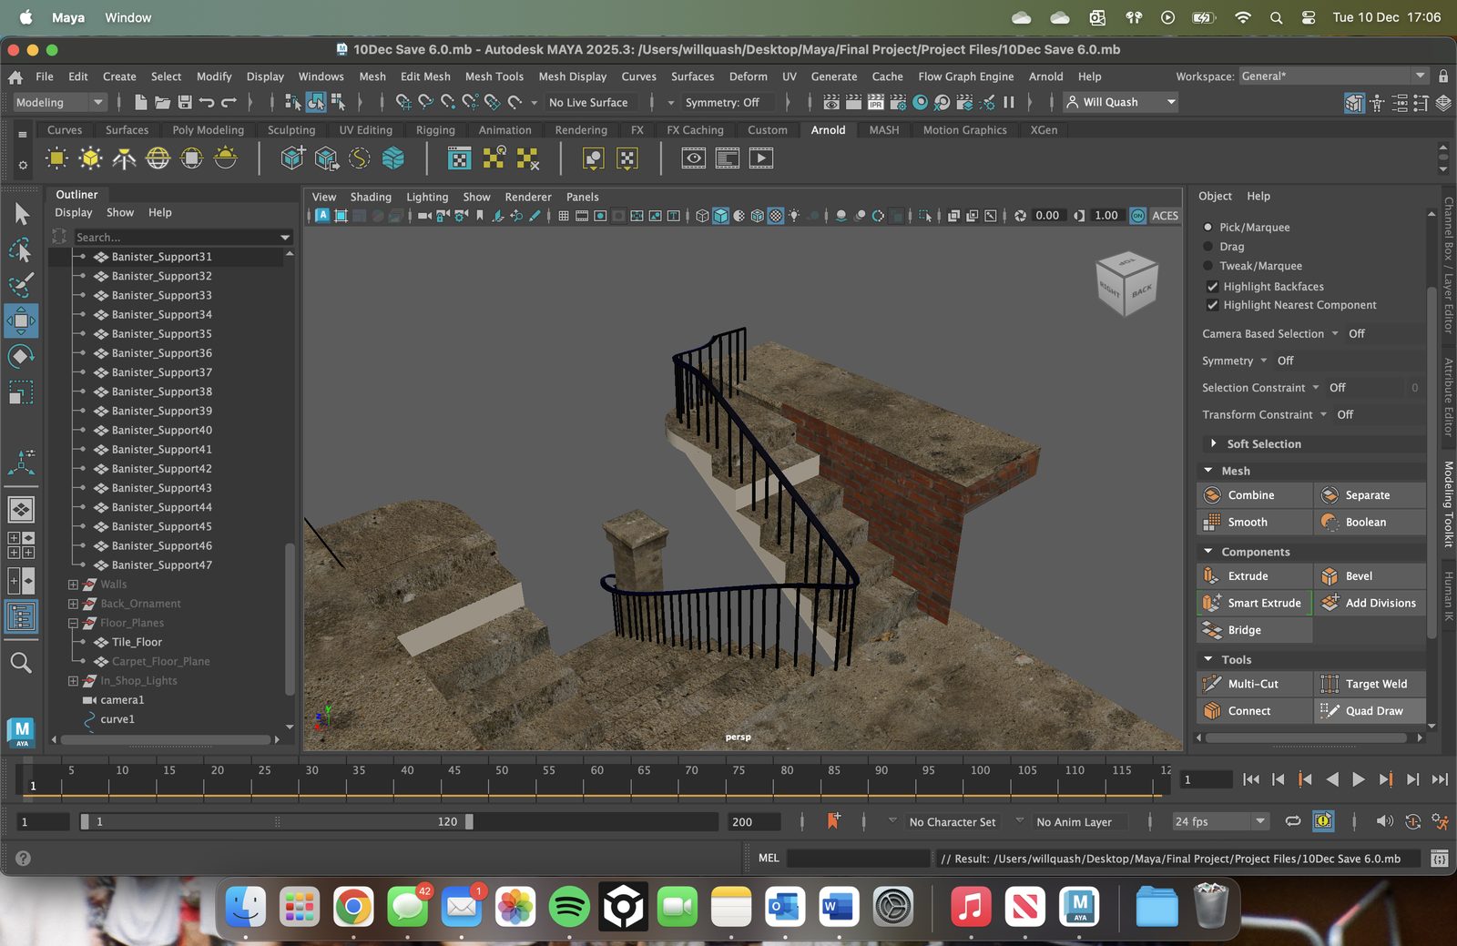Collapse the Floor_Planes group in Outliner
Viewport: 1457px width, 946px height.
point(73,623)
